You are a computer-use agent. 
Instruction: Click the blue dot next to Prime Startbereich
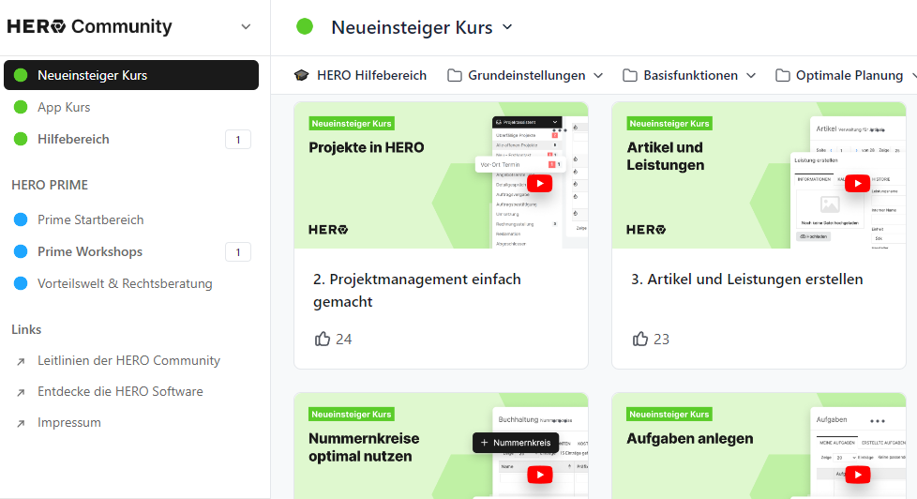21,220
